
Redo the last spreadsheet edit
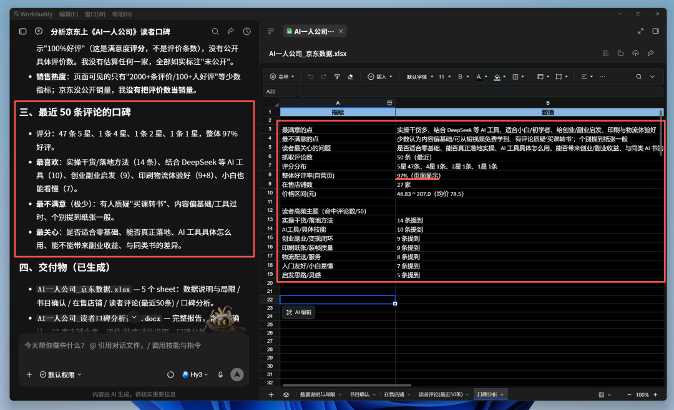tap(324, 77)
